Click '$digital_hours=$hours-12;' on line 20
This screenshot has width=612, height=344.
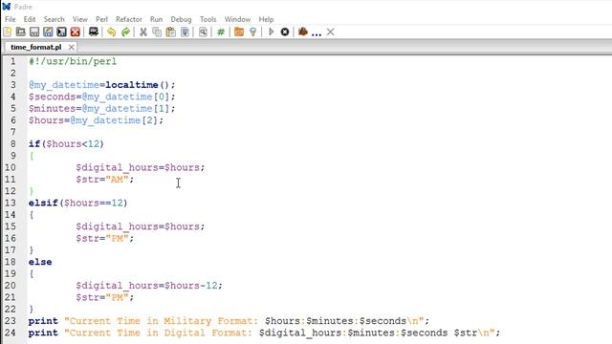149,285
